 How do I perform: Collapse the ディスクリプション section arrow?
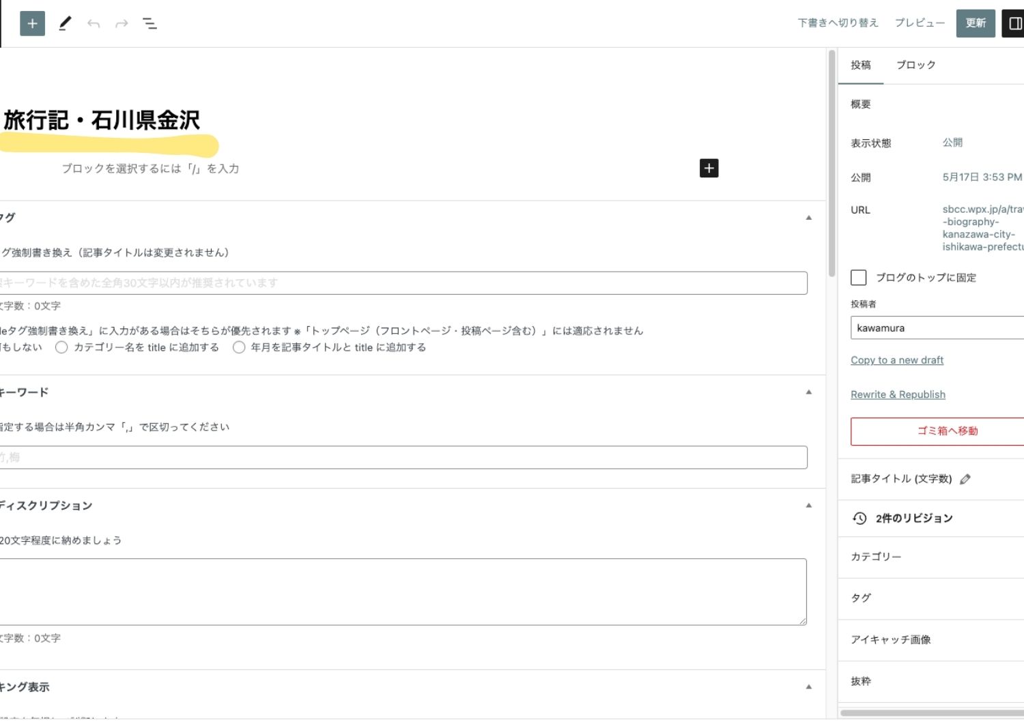(808, 506)
